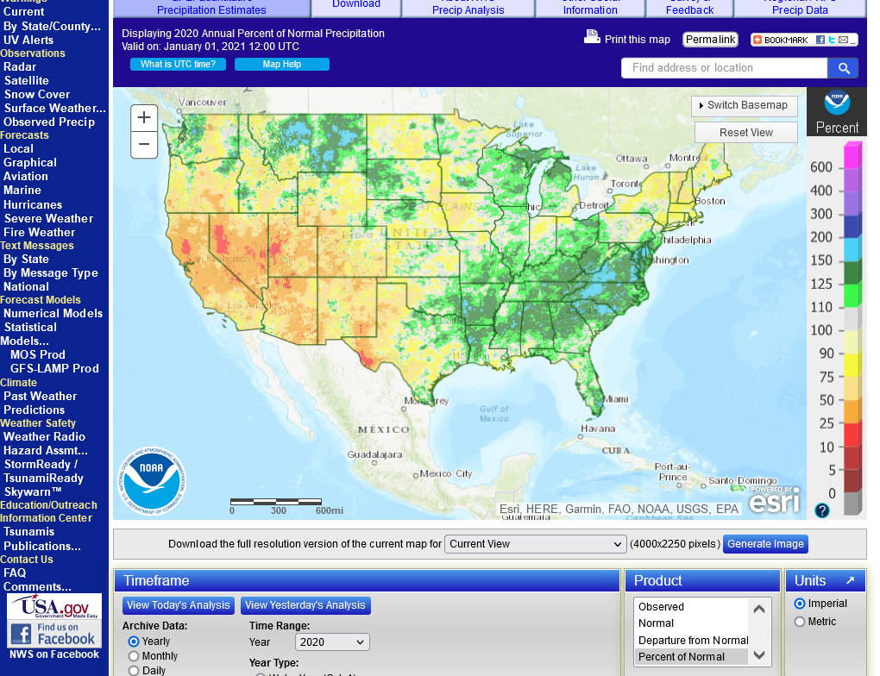Open the Download tab

[x=356, y=7]
